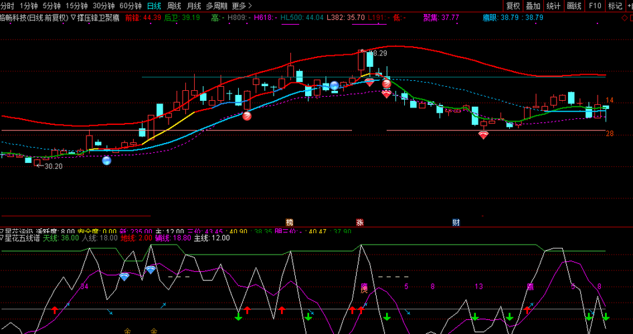
Task: Click the 地线: 2.00 value
Action: (137, 238)
